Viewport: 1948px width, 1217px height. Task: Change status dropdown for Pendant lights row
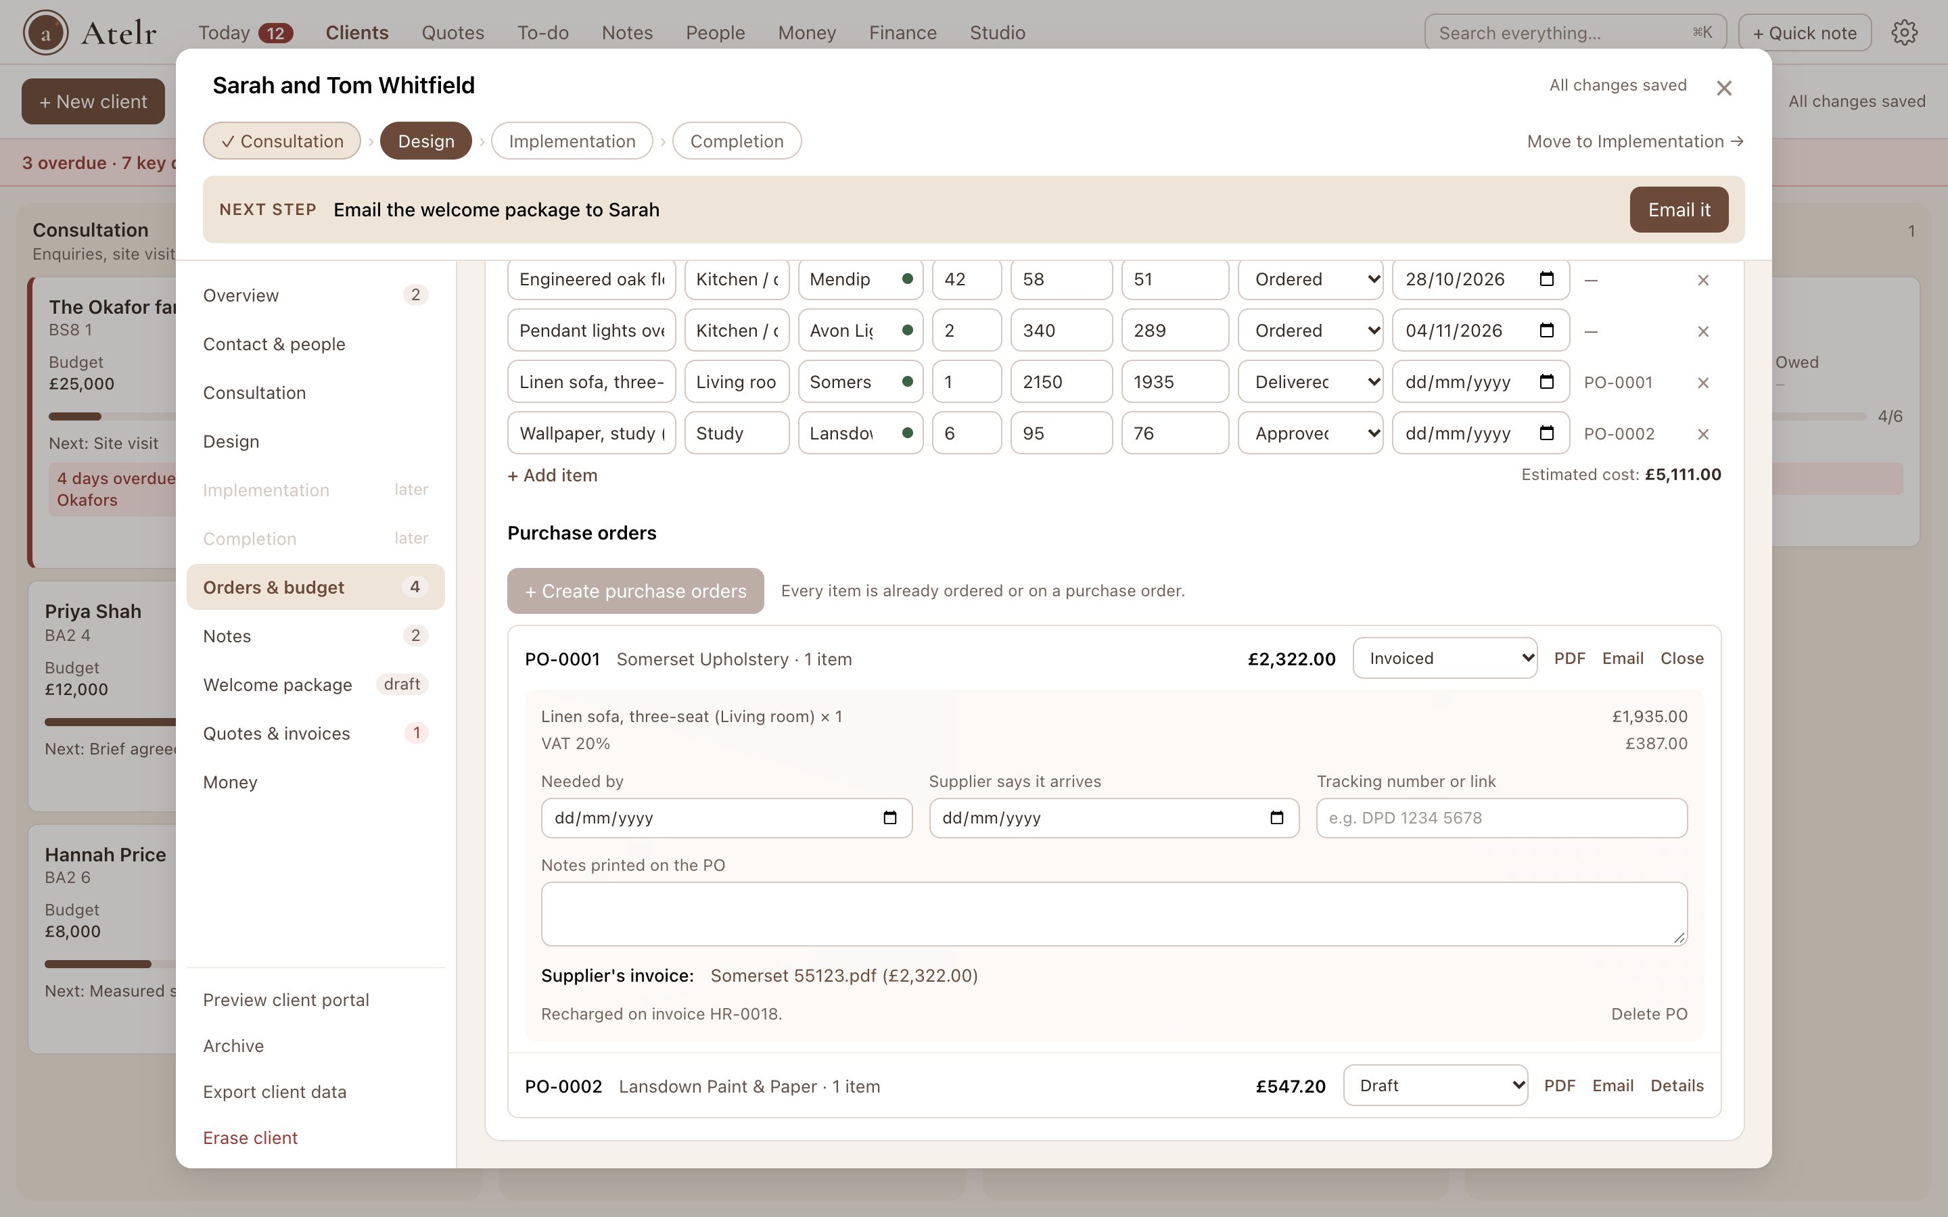[1310, 331]
